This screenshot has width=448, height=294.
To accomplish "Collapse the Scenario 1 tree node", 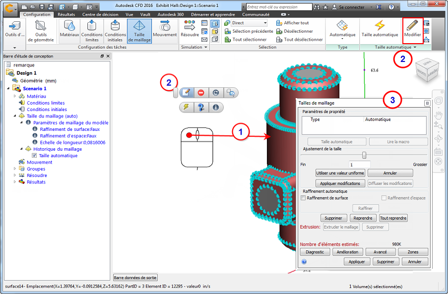I will (8, 88).
